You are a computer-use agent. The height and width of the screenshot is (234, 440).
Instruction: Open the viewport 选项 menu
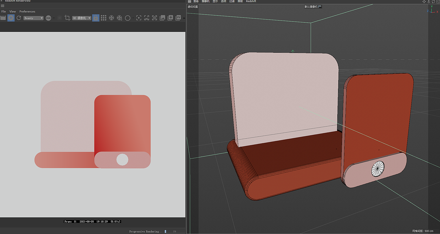point(223,1)
